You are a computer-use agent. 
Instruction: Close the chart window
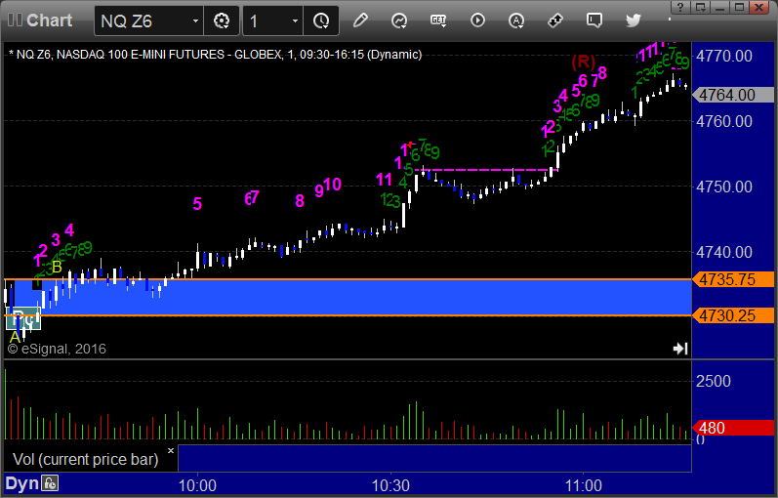(759, 7)
